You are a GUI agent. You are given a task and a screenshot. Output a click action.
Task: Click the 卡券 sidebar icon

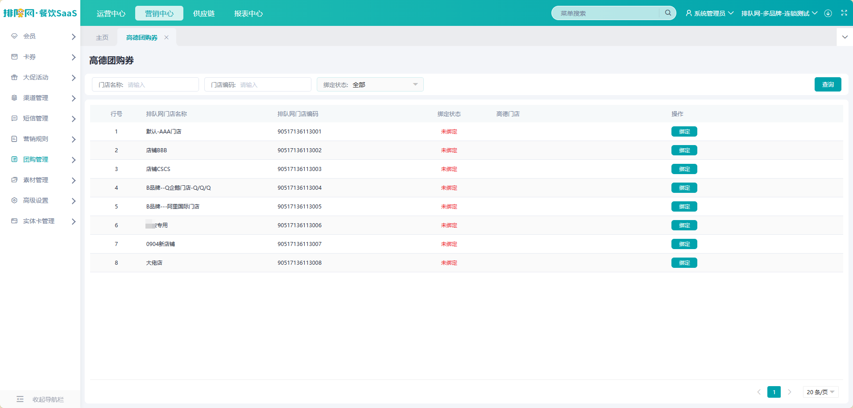[x=14, y=57]
